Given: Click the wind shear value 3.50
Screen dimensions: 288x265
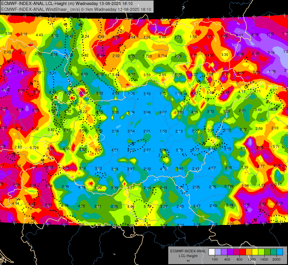Looking at the screenshot, I should point(147,75).
